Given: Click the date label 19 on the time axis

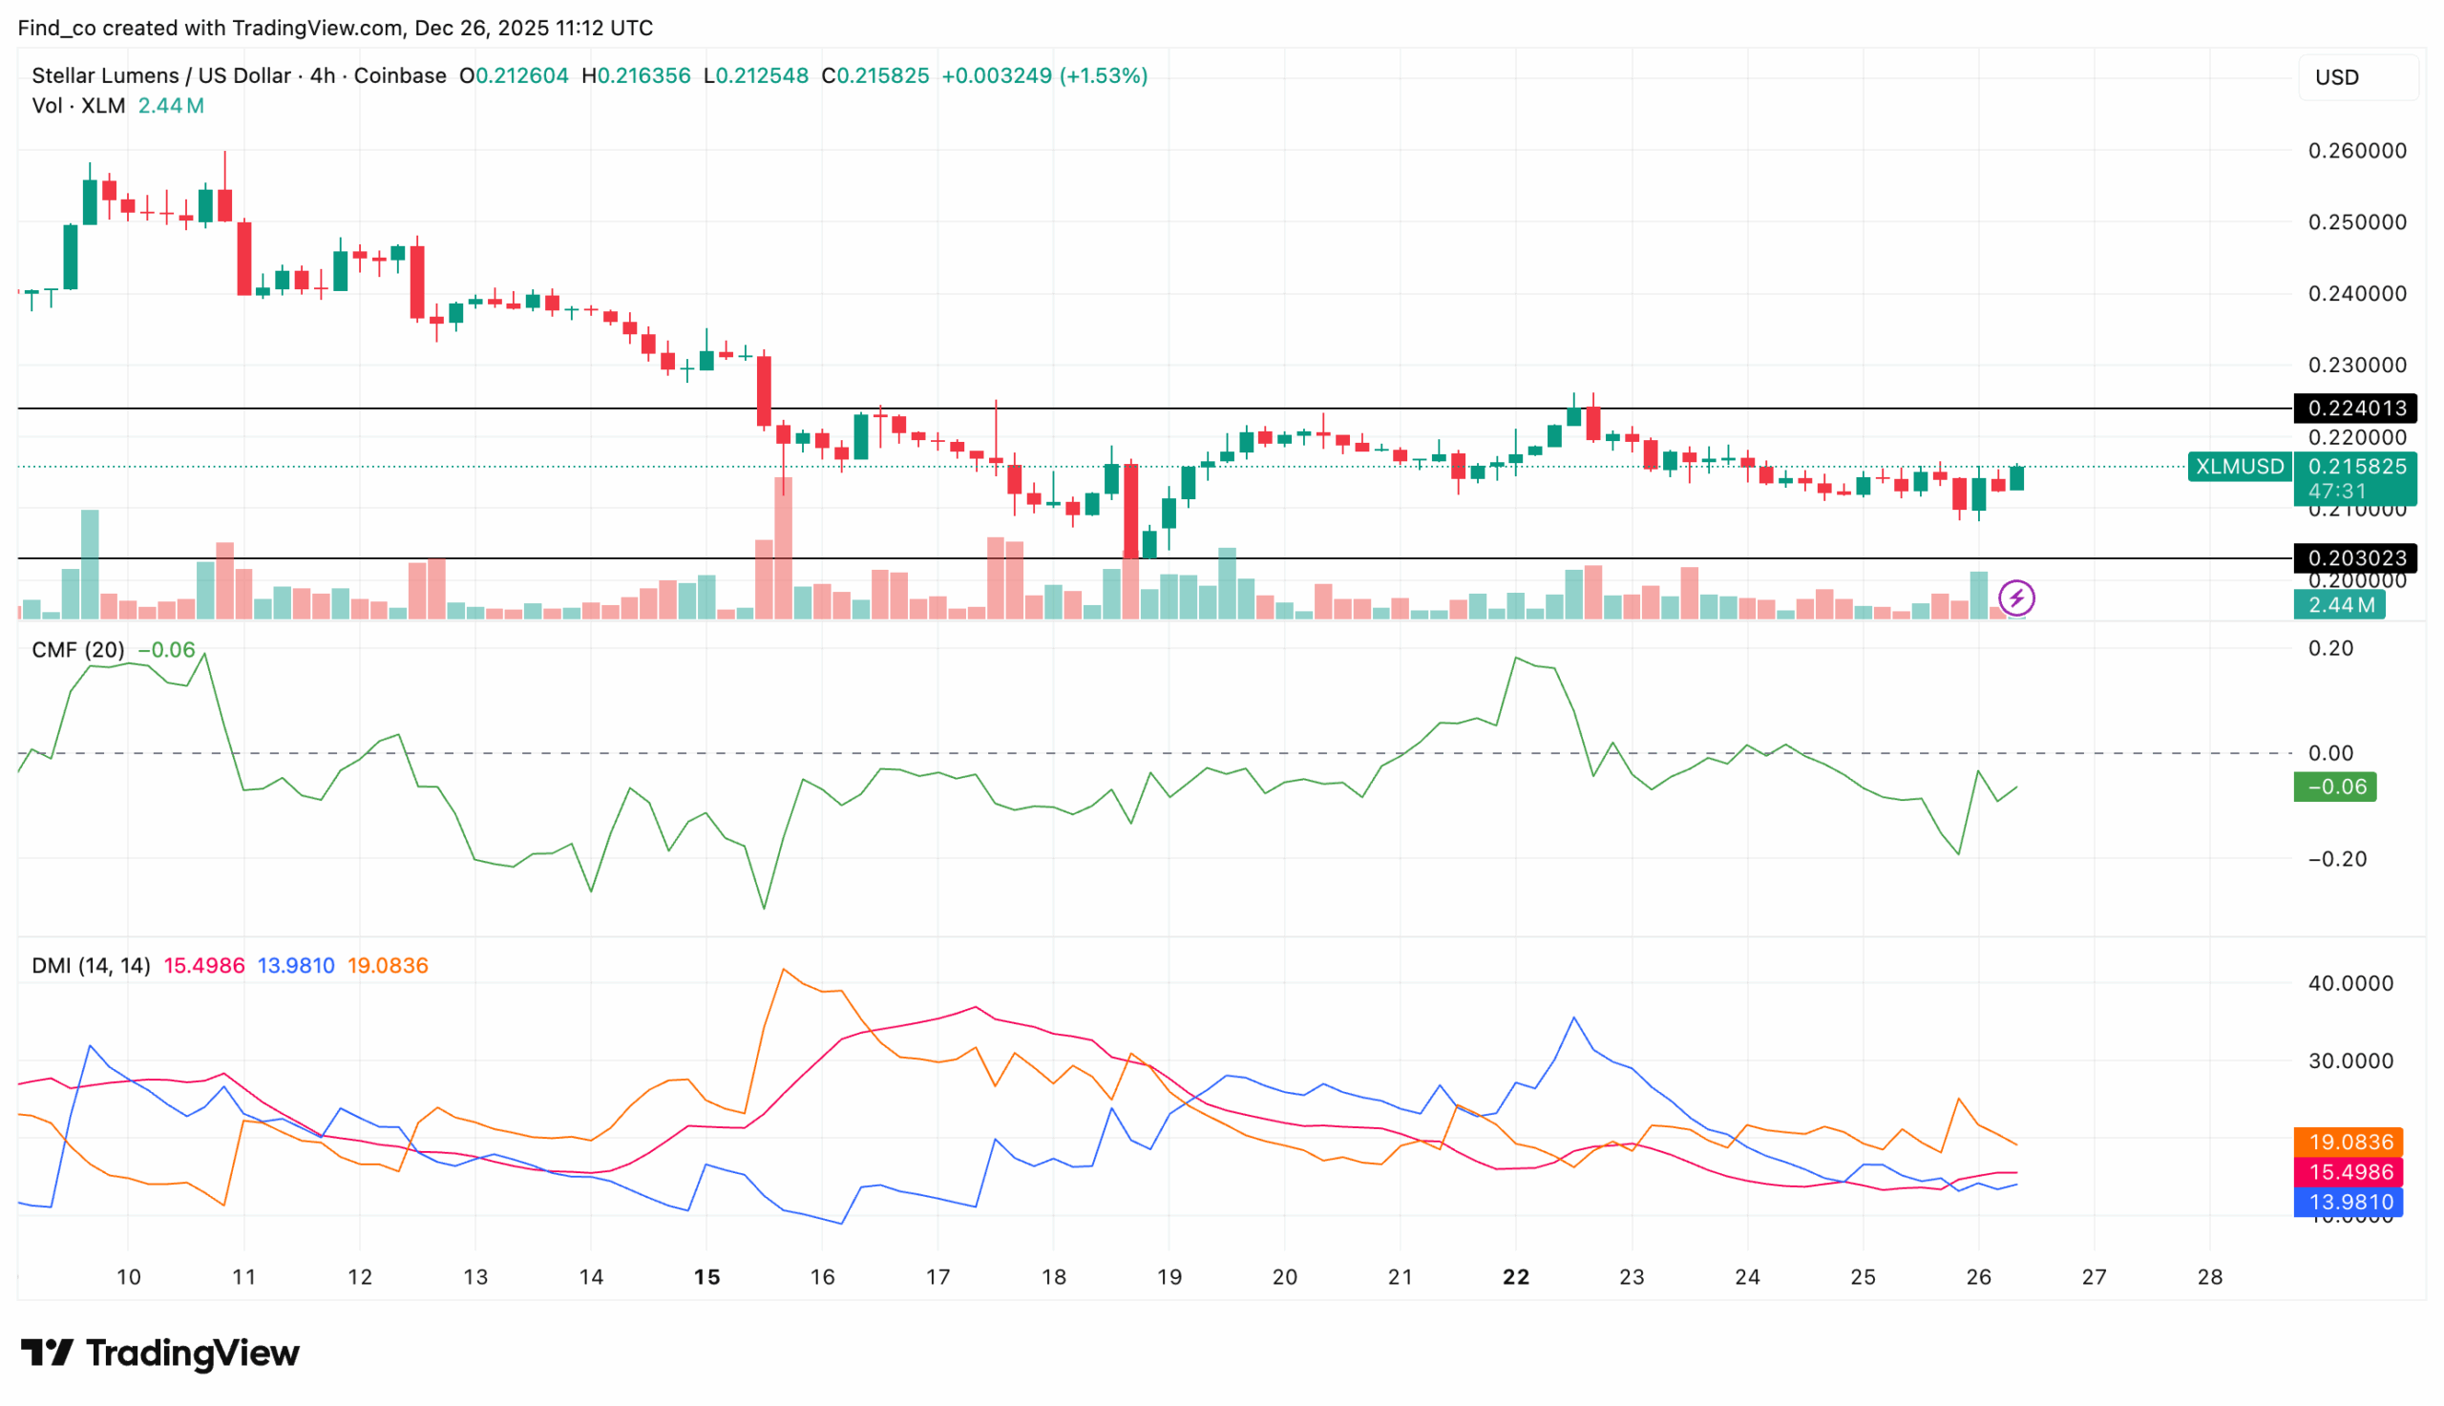Looking at the screenshot, I should coord(1169,1277).
